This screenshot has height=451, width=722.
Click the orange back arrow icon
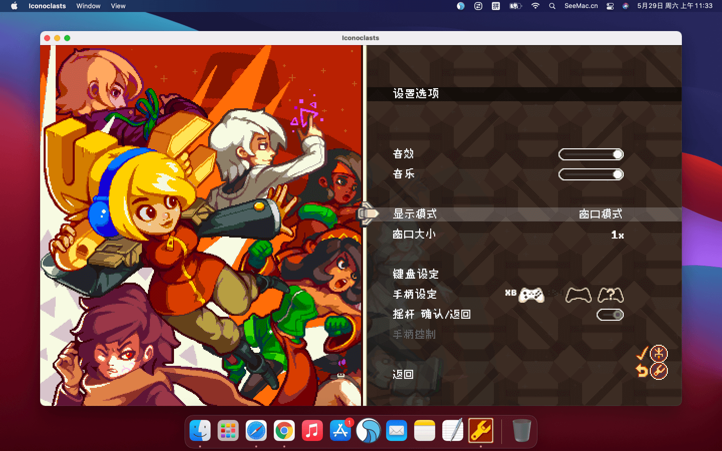[x=642, y=371]
